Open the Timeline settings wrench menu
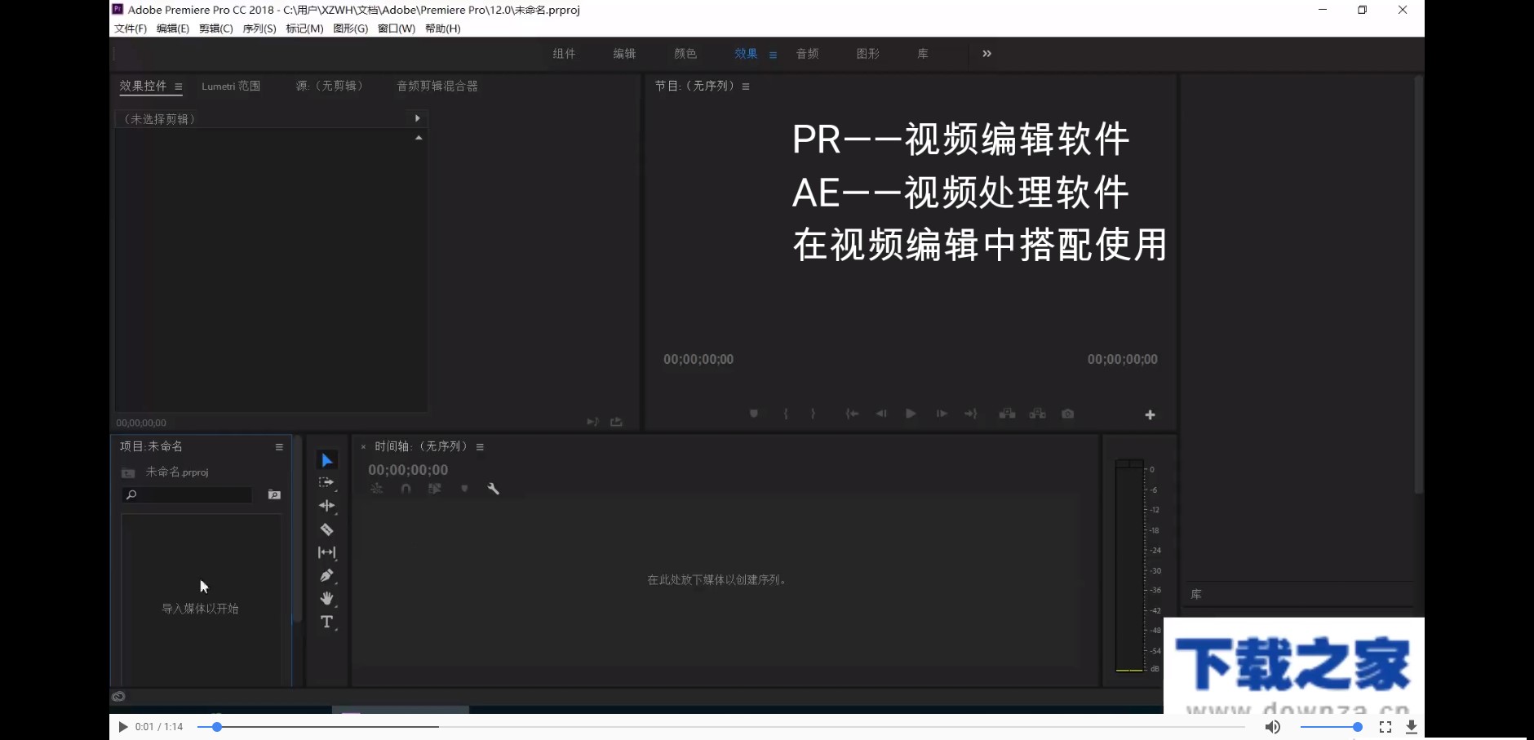1534x740 pixels. (x=494, y=488)
